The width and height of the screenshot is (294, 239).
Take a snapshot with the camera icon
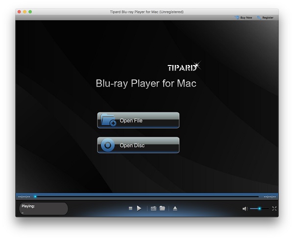point(153,208)
